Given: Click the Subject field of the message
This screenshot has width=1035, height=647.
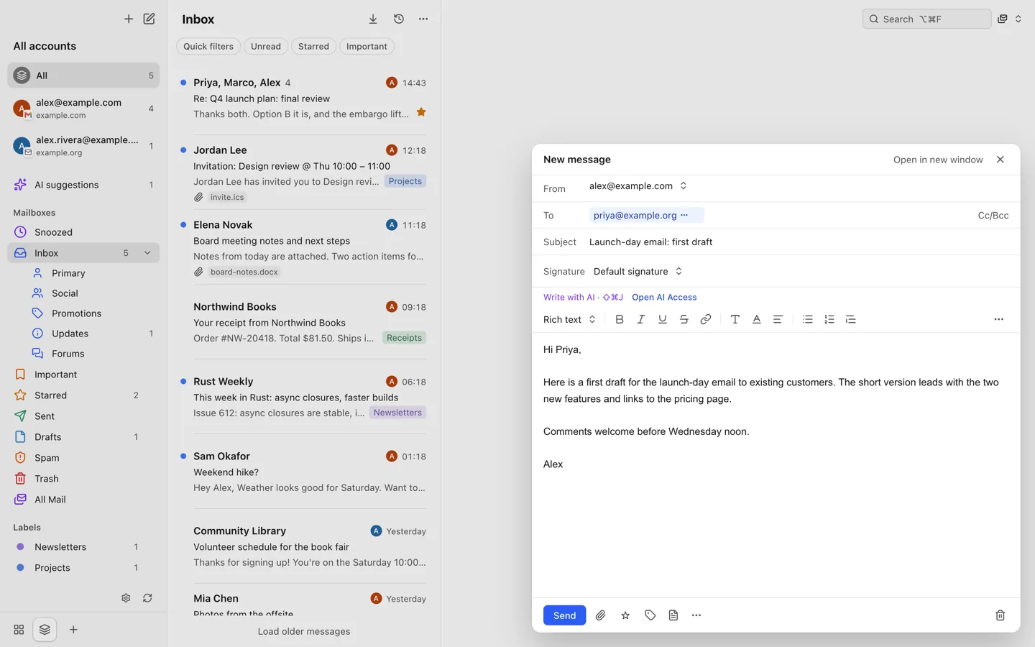Looking at the screenshot, I should coord(799,242).
